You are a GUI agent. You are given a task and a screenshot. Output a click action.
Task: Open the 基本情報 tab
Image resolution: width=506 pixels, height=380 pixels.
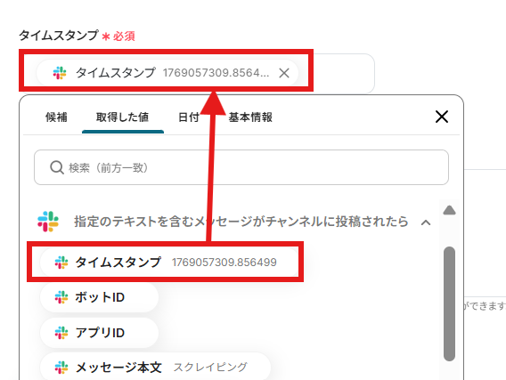point(250,117)
